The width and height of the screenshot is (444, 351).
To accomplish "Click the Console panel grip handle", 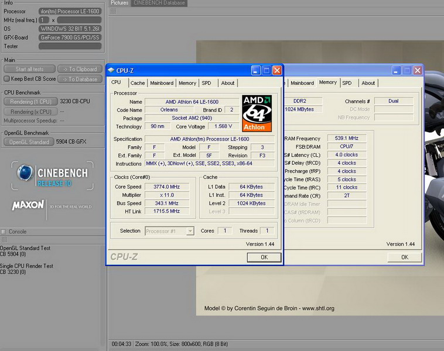I will tap(4, 240).
